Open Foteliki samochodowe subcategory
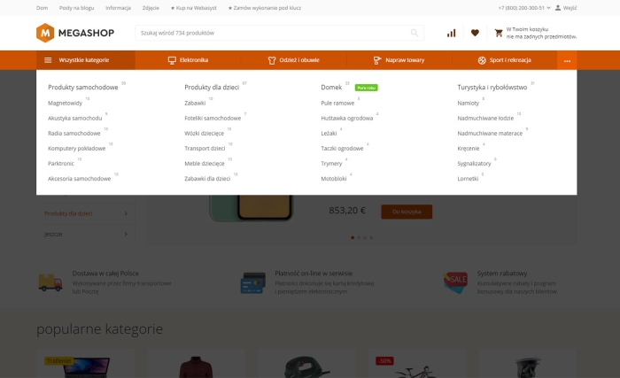Image resolution: width=620 pixels, height=378 pixels. coord(213,119)
